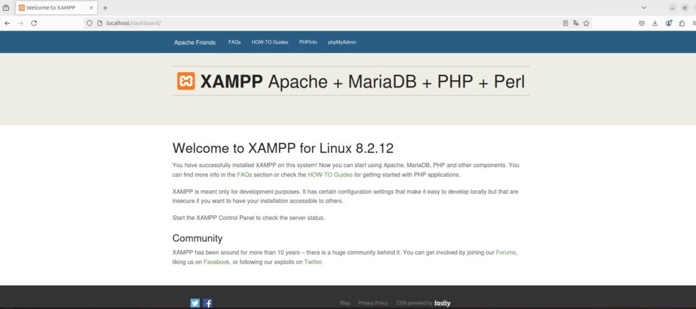Open the Firefox application menu
Image resolution: width=696 pixels, height=309 pixels.
tap(694, 24)
